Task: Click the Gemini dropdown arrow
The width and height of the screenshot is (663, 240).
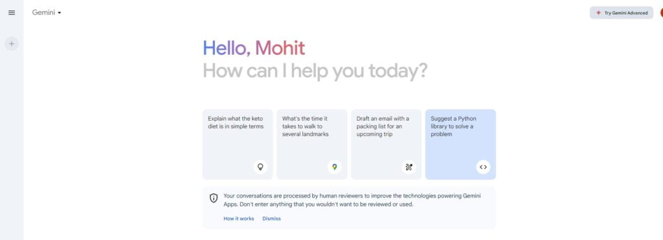Action: click(59, 13)
